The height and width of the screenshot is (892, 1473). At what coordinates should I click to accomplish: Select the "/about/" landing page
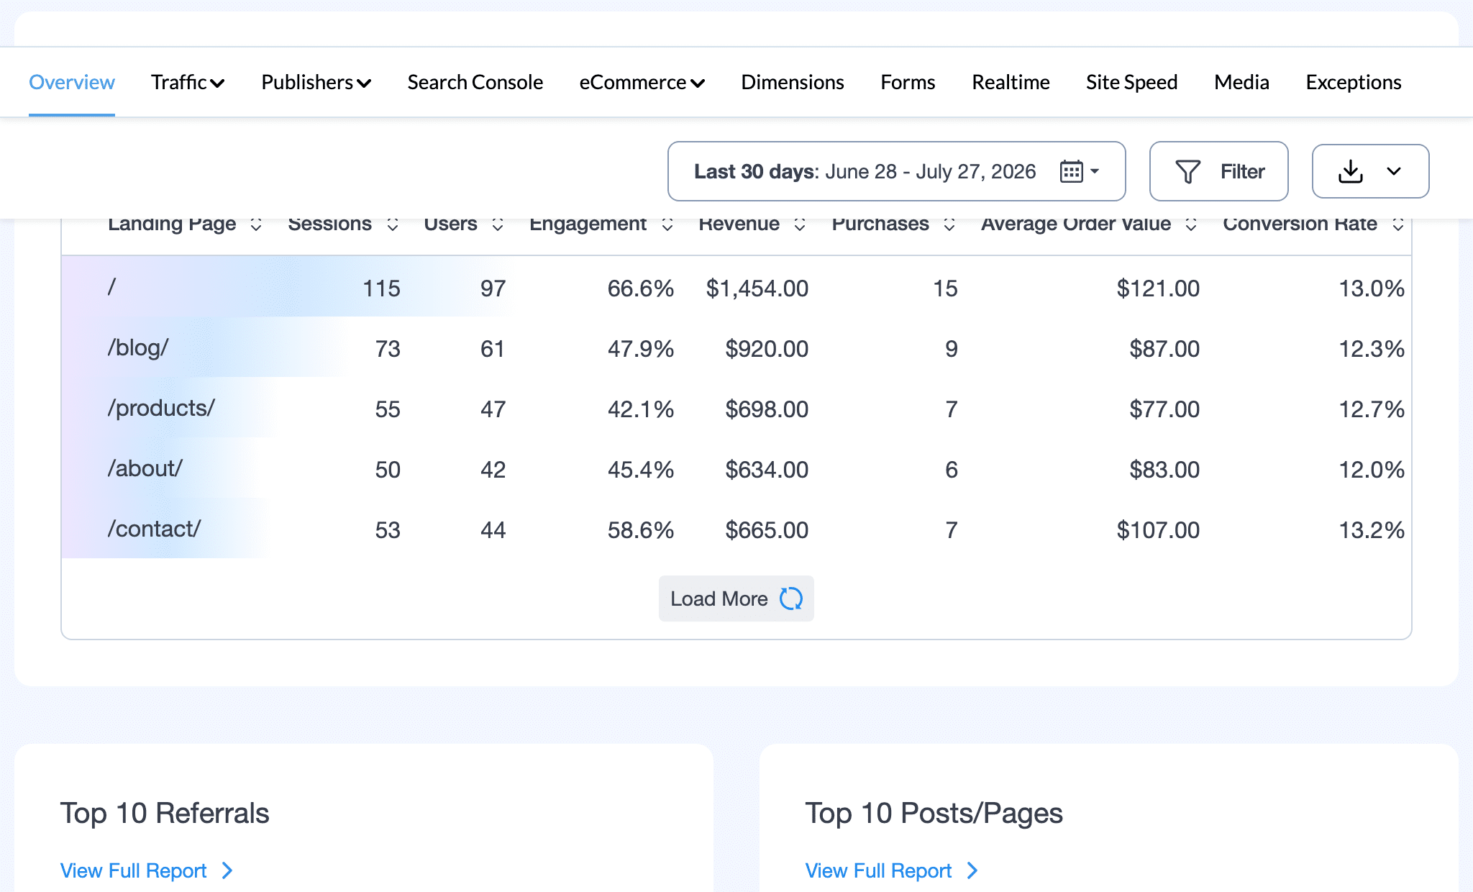[x=145, y=469]
